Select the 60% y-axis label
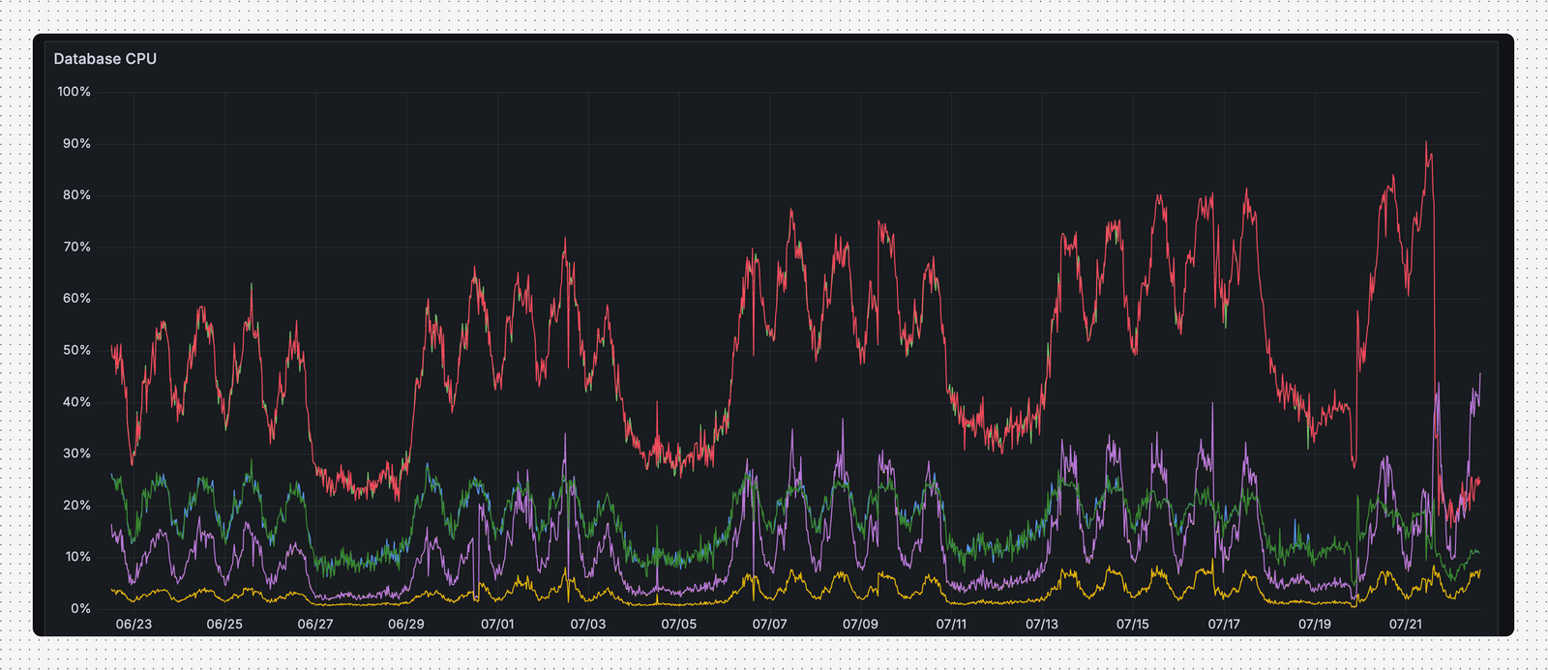 click(76, 299)
